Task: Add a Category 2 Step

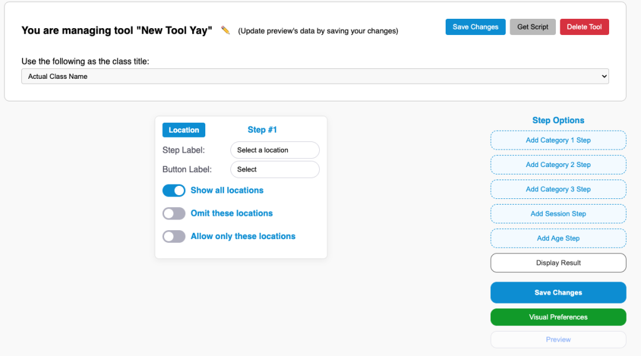Action: [558, 165]
